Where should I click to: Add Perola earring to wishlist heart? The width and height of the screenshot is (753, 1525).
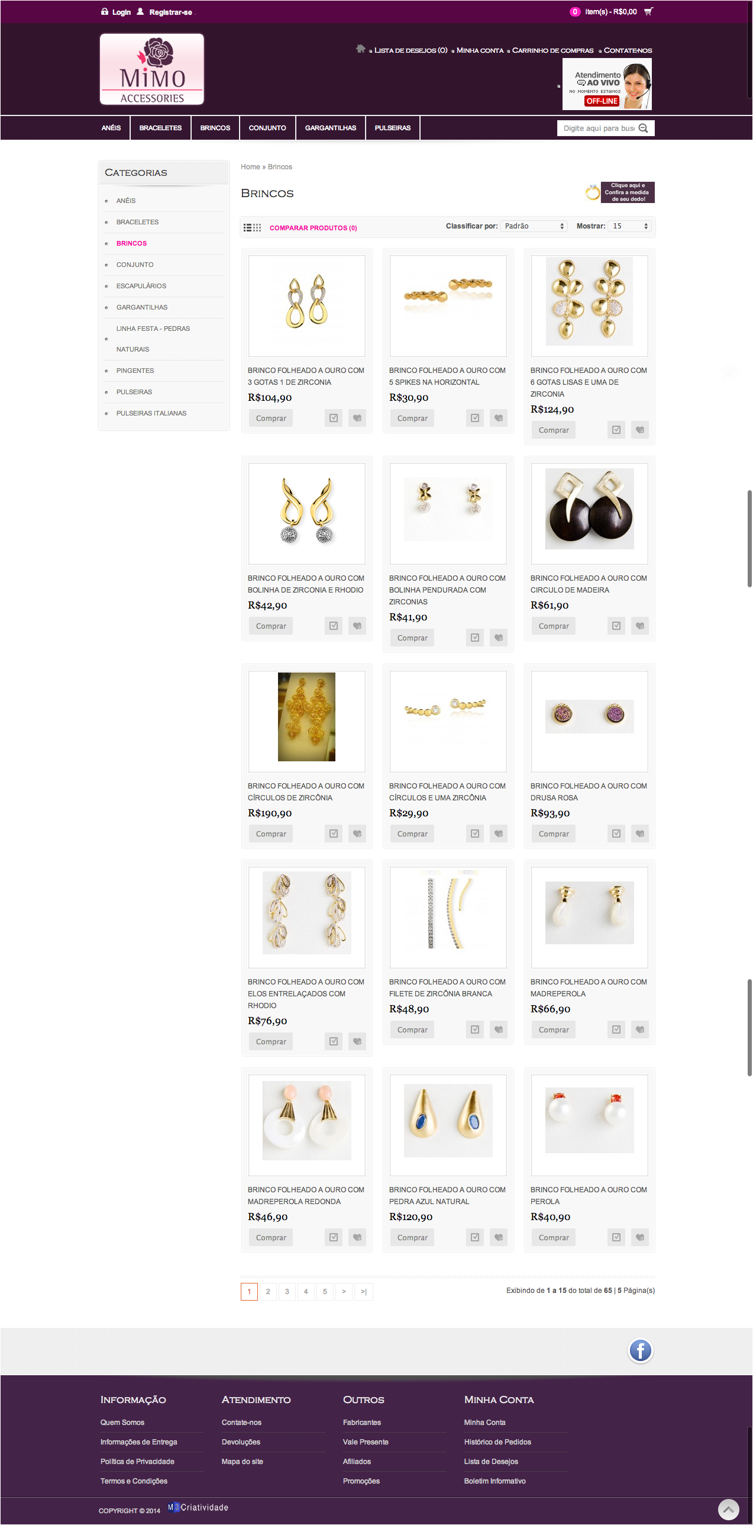pyautogui.click(x=639, y=1237)
